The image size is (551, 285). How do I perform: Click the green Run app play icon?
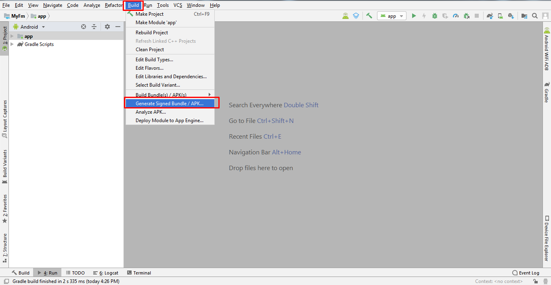click(414, 16)
